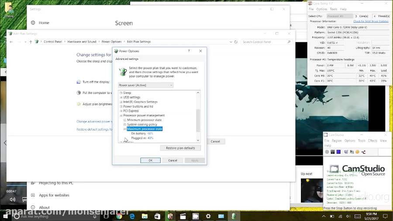This screenshot has height=221, width=393.
Task: Open Core Temp Options menu
Action: pyautogui.click(x=321, y=9)
